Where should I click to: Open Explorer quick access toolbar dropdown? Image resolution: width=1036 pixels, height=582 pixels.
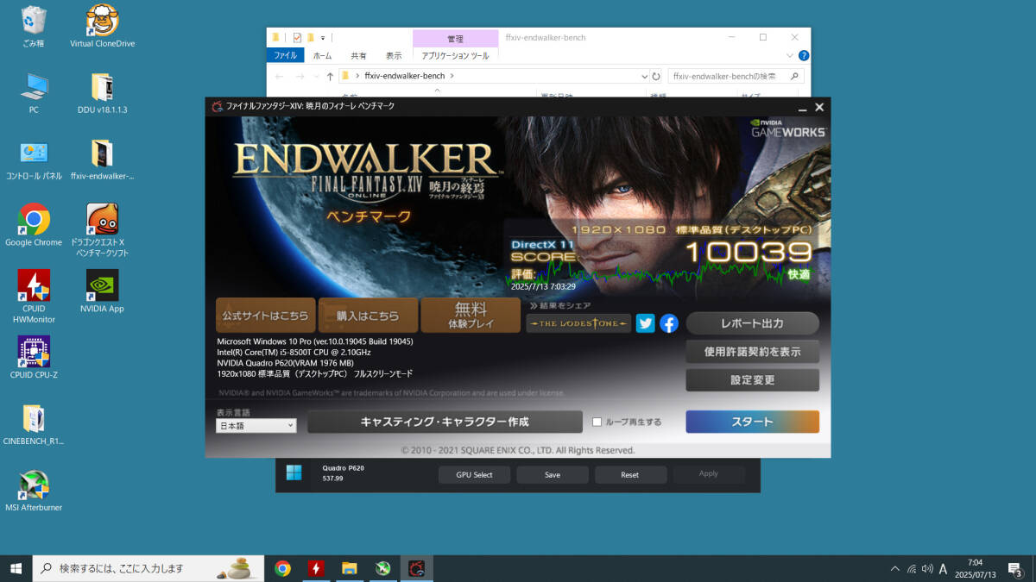[x=323, y=38]
